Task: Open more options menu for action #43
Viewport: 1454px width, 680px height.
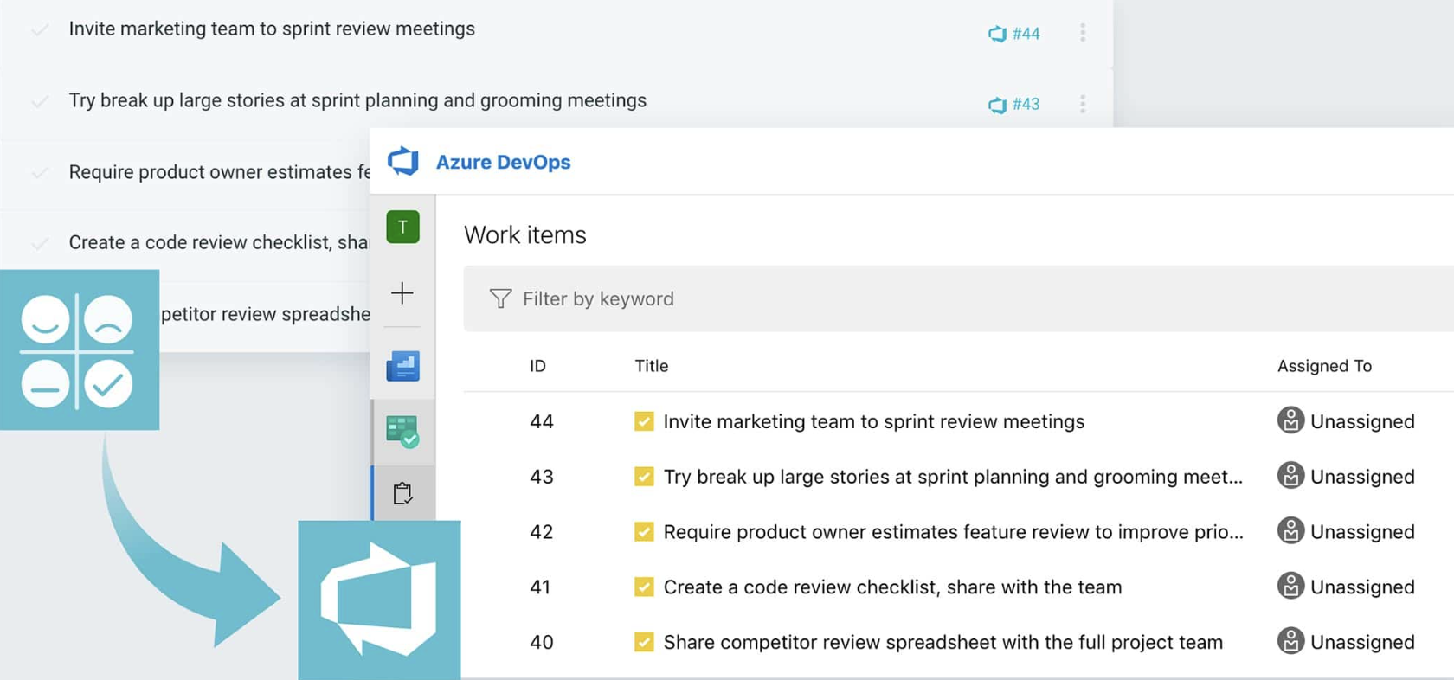Action: point(1083,104)
